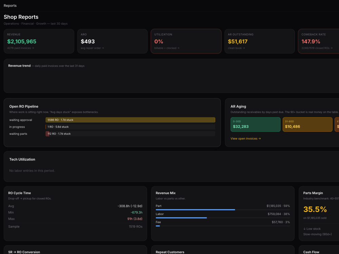The image size is (339, 254).
Task: Click the Revenue trend title
Action: click(19, 66)
